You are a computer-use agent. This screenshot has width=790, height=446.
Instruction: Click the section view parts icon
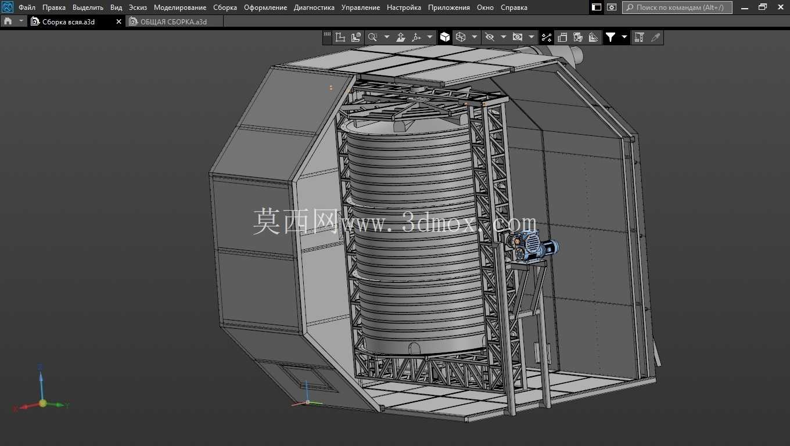[x=578, y=37]
